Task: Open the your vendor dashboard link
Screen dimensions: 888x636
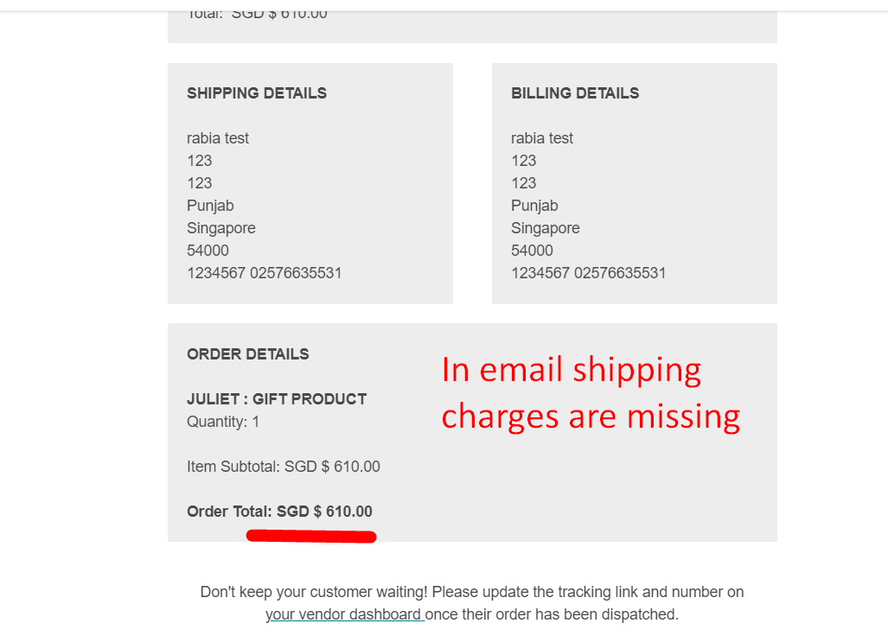Action: click(345, 614)
